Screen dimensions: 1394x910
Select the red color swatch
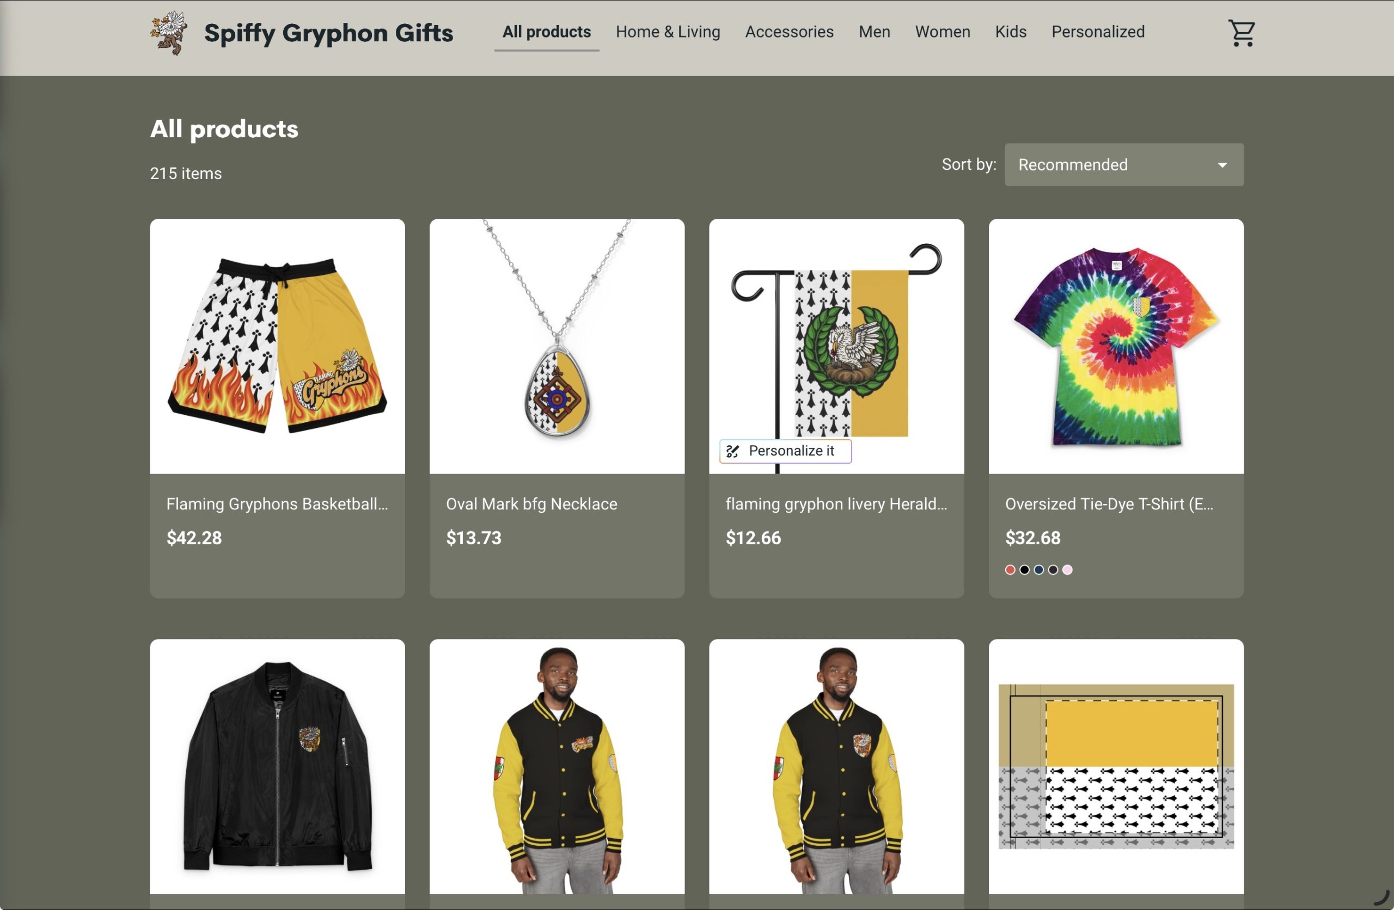(1010, 570)
